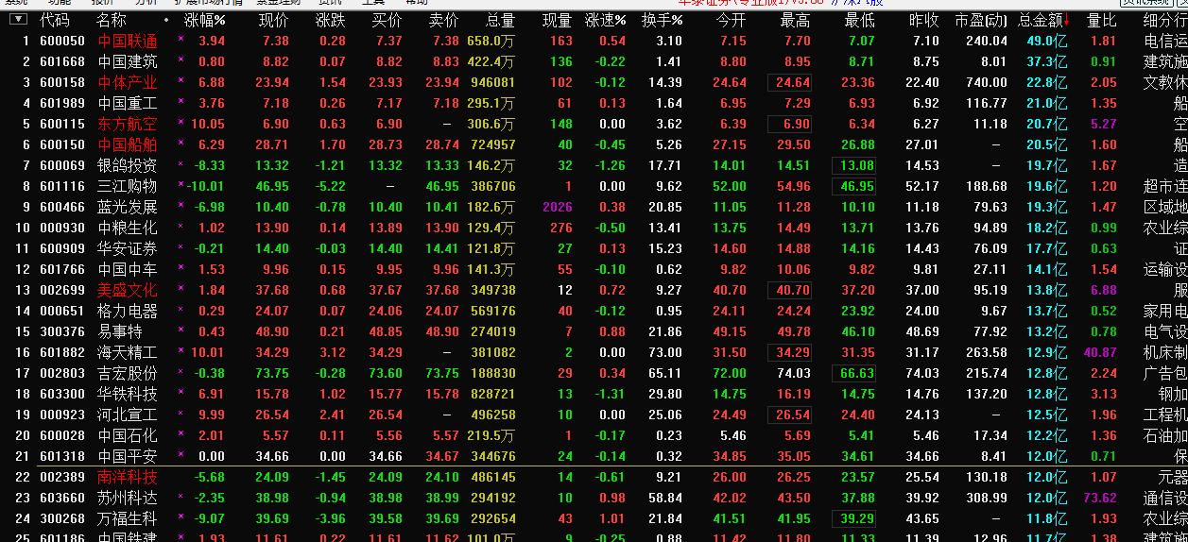1188x542 pixels.
Task: Click stock code 300376
Action: [x=62, y=331]
